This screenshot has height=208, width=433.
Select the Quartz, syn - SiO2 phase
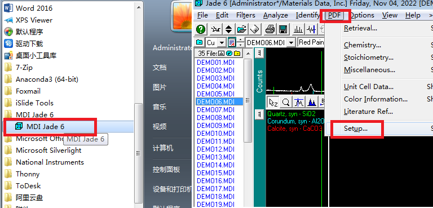point(291,113)
